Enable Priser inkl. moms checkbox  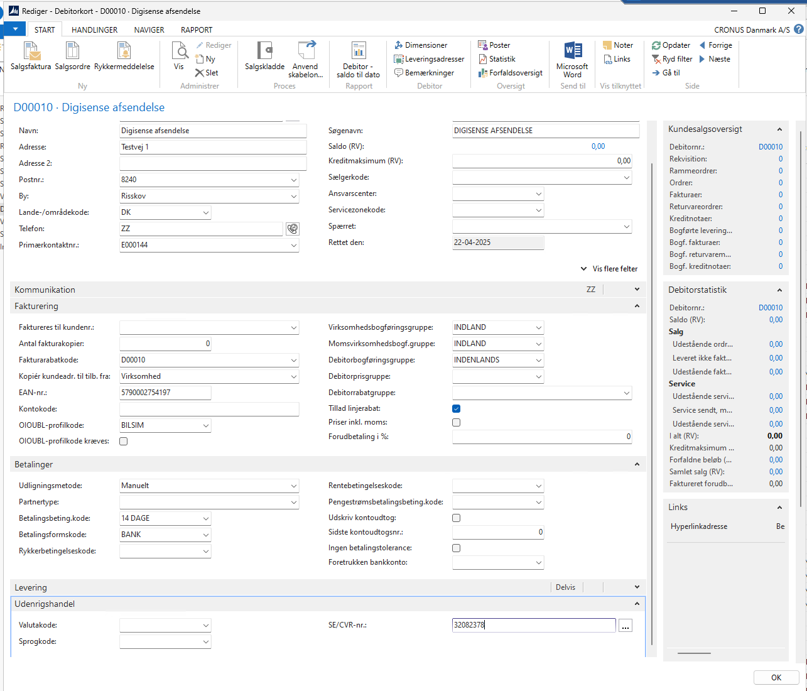[x=457, y=422]
